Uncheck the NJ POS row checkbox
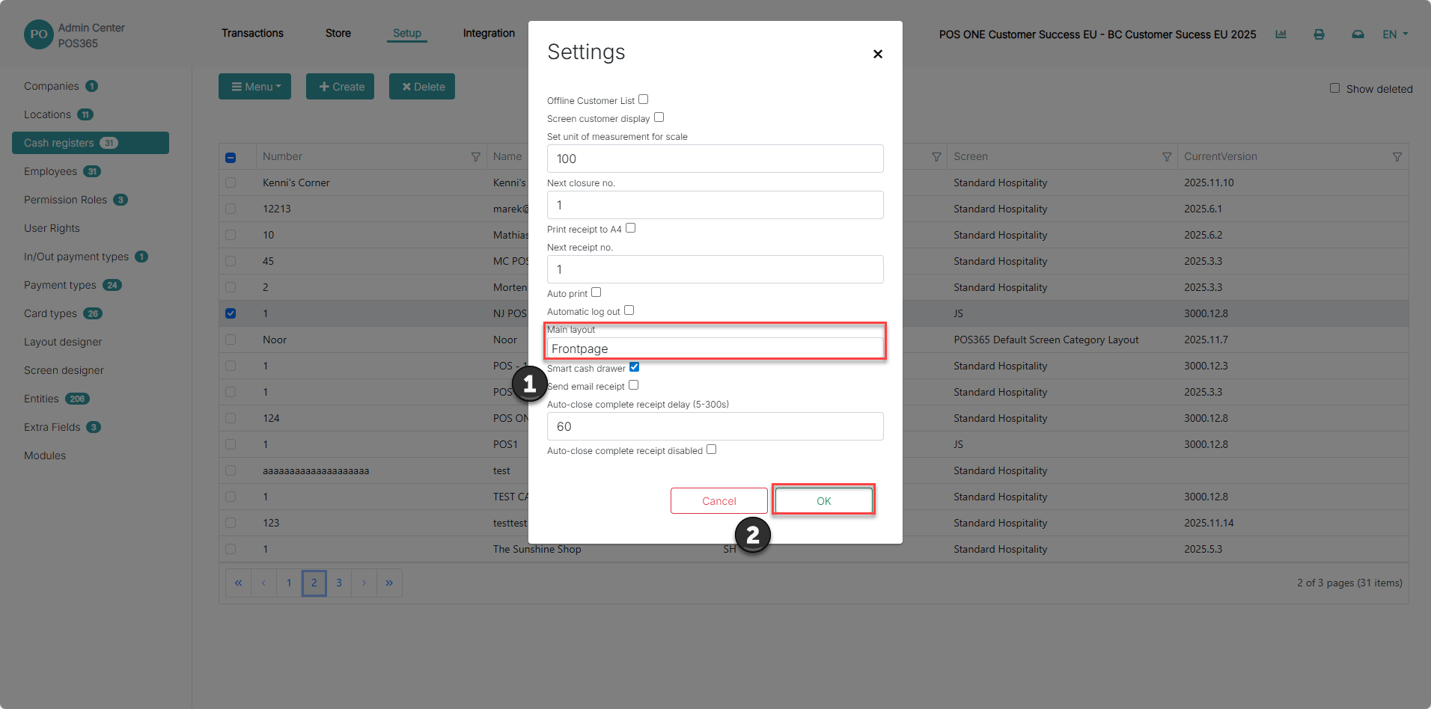1431x709 pixels. (x=231, y=313)
